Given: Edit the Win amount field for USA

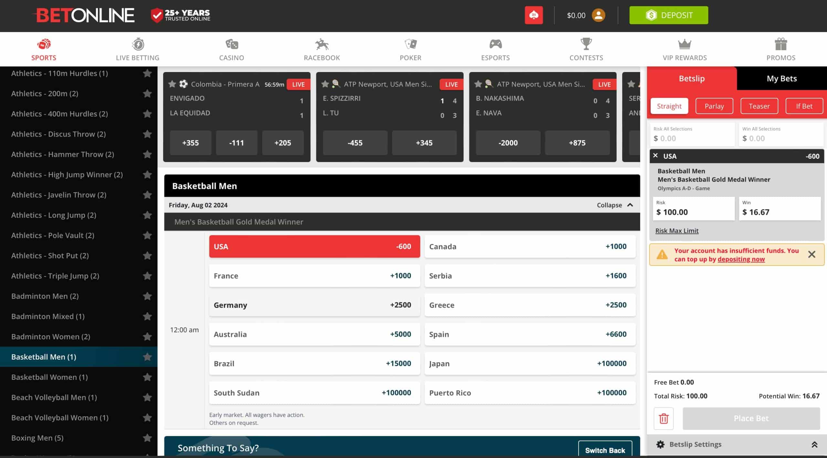Looking at the screenshot, I should click(x=780, y=209).
